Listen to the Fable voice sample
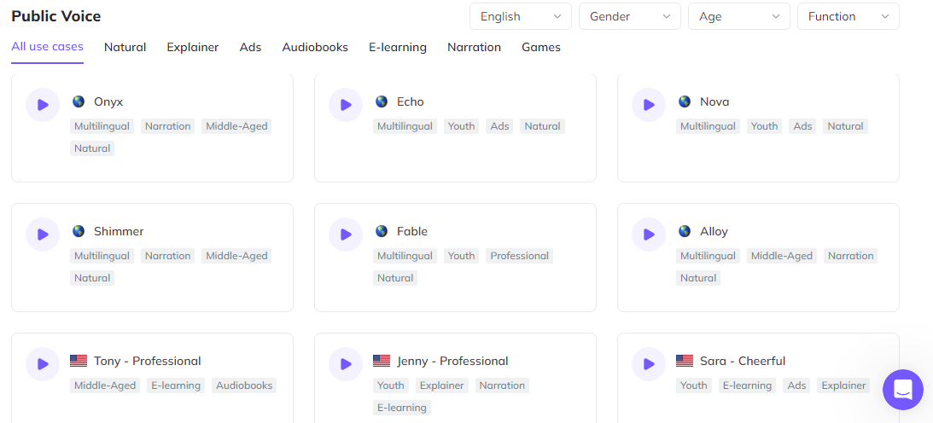The height and width of the screenshot is (423, 933). click(346, 235)
